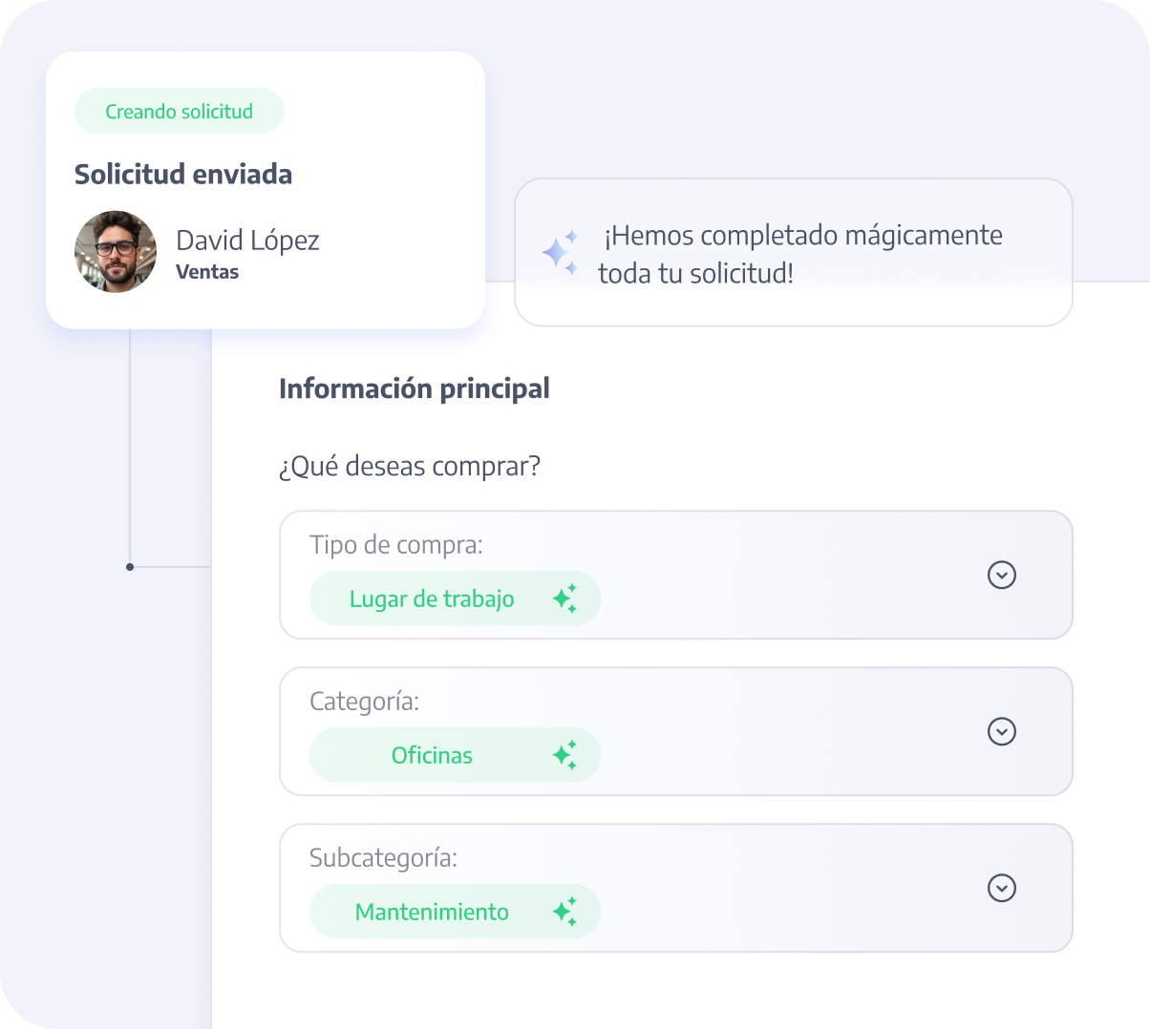
Task: Expand the Subcategoría dropdown chevron
Action: click(1001, 888)
